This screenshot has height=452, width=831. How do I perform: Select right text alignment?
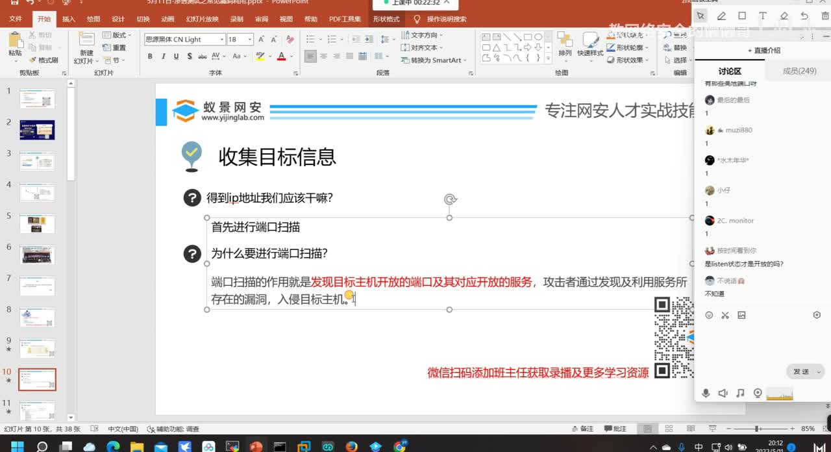337,56
